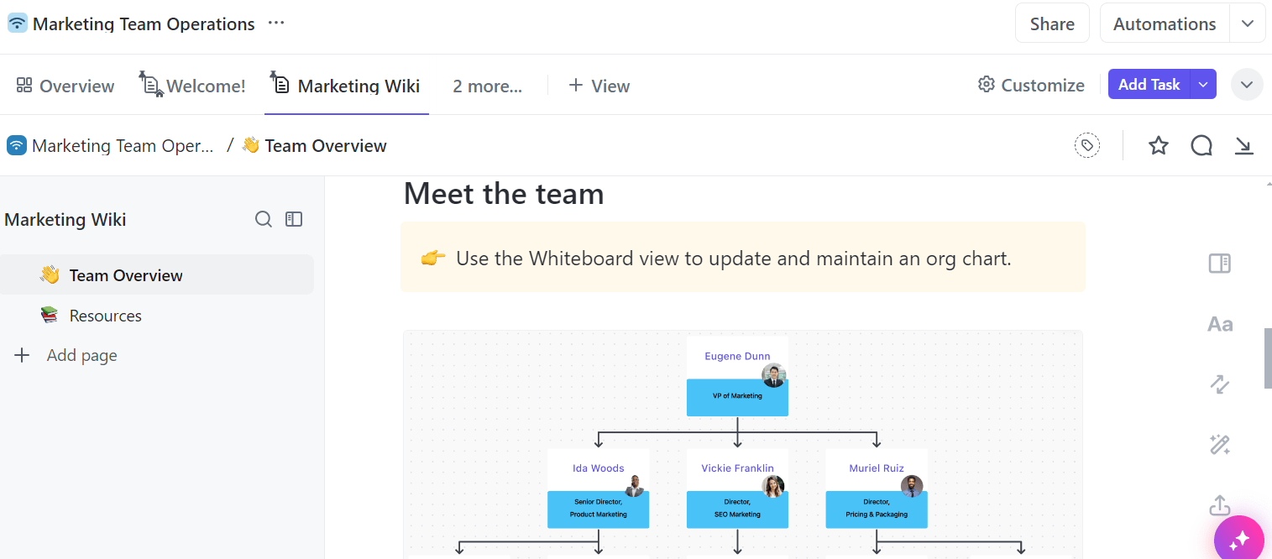This screenshot has height=559, width=1272.
Task: Expand the Add Task dropdown arrow
Action: [x=1204, y=84]
